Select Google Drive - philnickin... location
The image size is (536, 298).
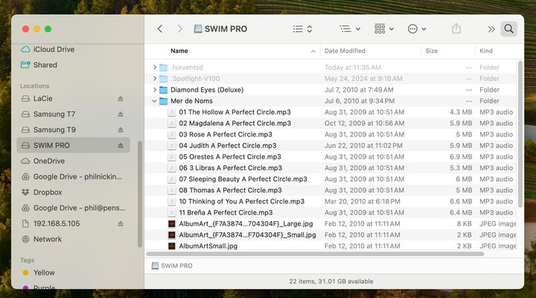(x=73, y=177)
